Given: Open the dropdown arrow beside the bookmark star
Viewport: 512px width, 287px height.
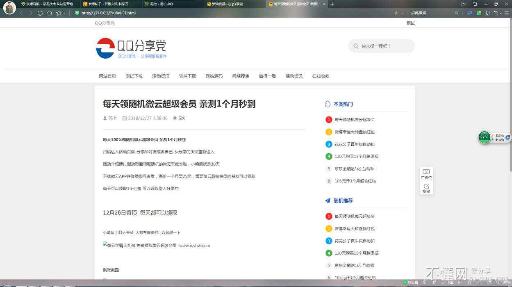Looking at the screenshot, I should pyautogui.click(x=64, y=13).
